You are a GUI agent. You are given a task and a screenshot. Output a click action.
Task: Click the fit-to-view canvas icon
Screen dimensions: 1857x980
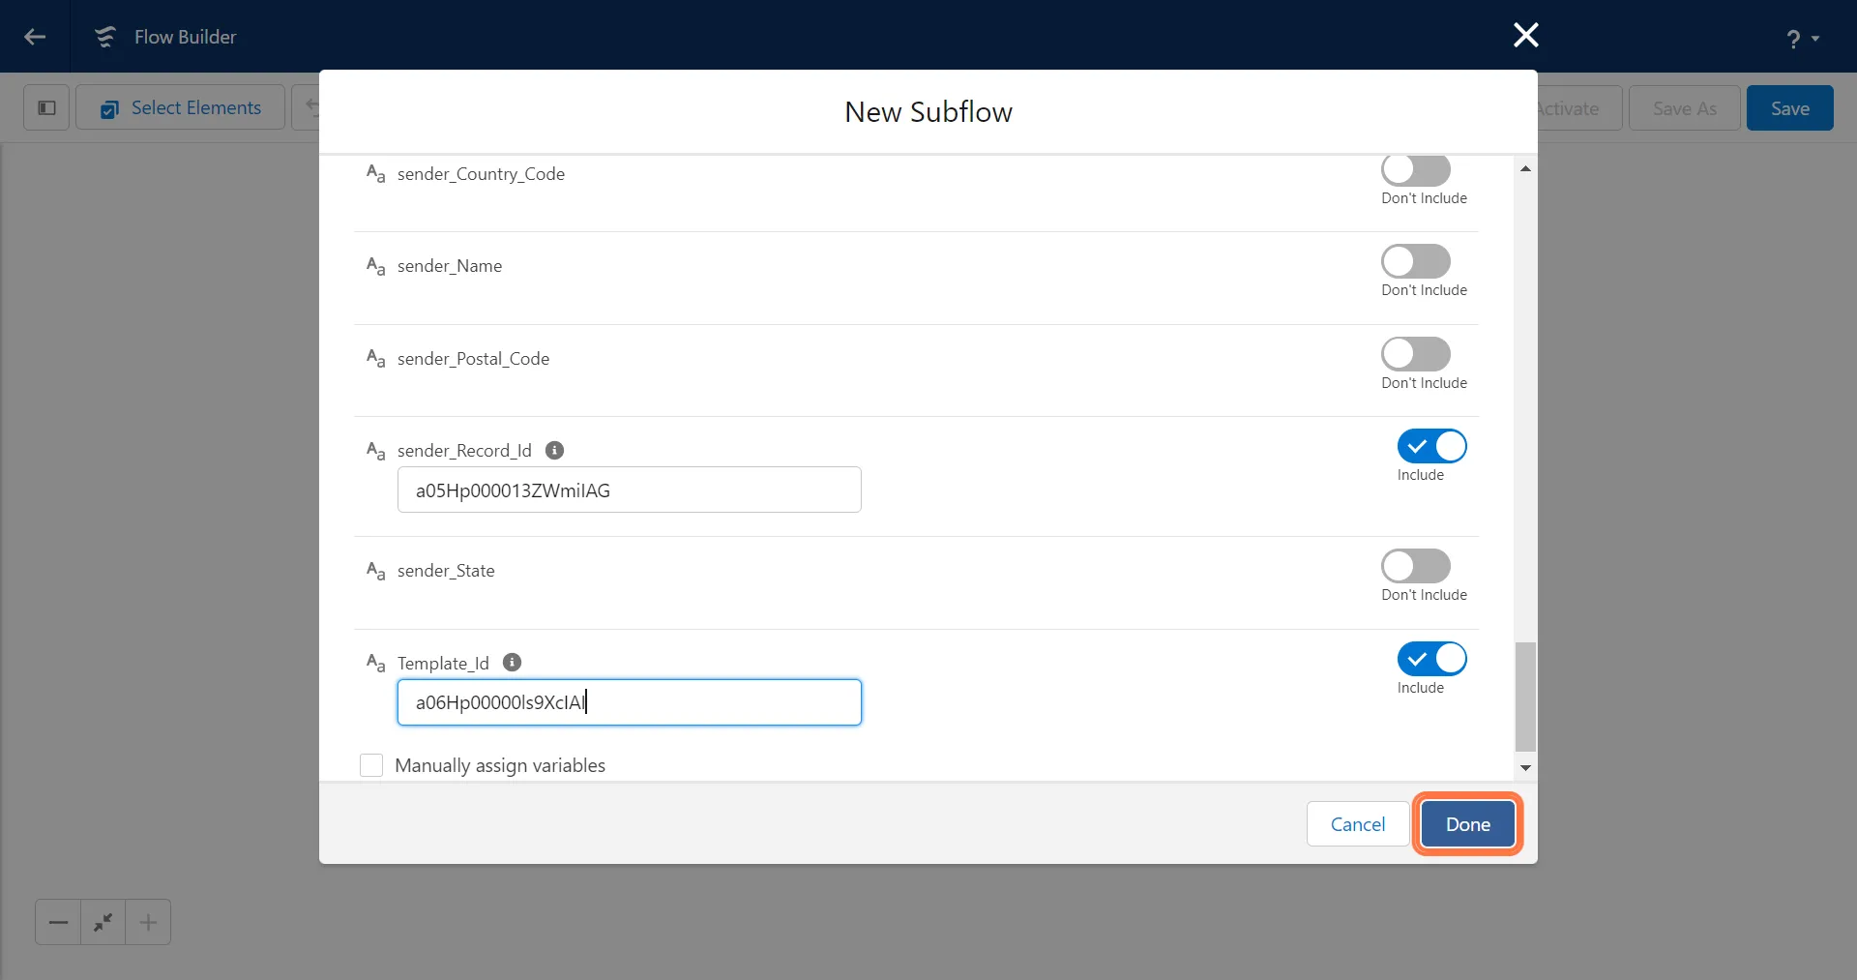pyautogui.click(x=103, y=922)
